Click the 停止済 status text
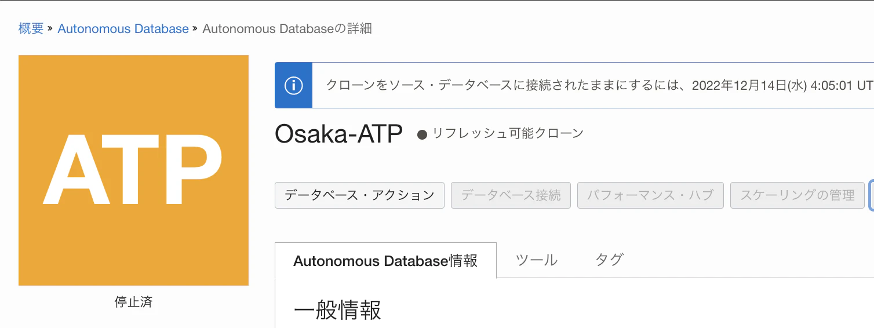874x328 pixels. pyautogui.click(x=133, y=302)
